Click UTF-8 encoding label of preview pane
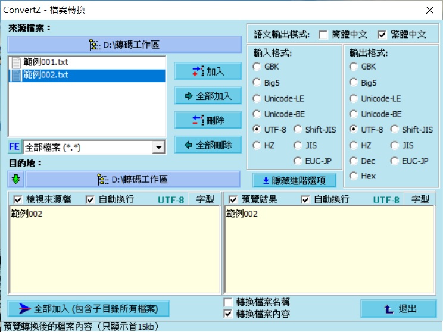This screenshot has width=443, height=332. pyautogui.click(x=386, y=200)
